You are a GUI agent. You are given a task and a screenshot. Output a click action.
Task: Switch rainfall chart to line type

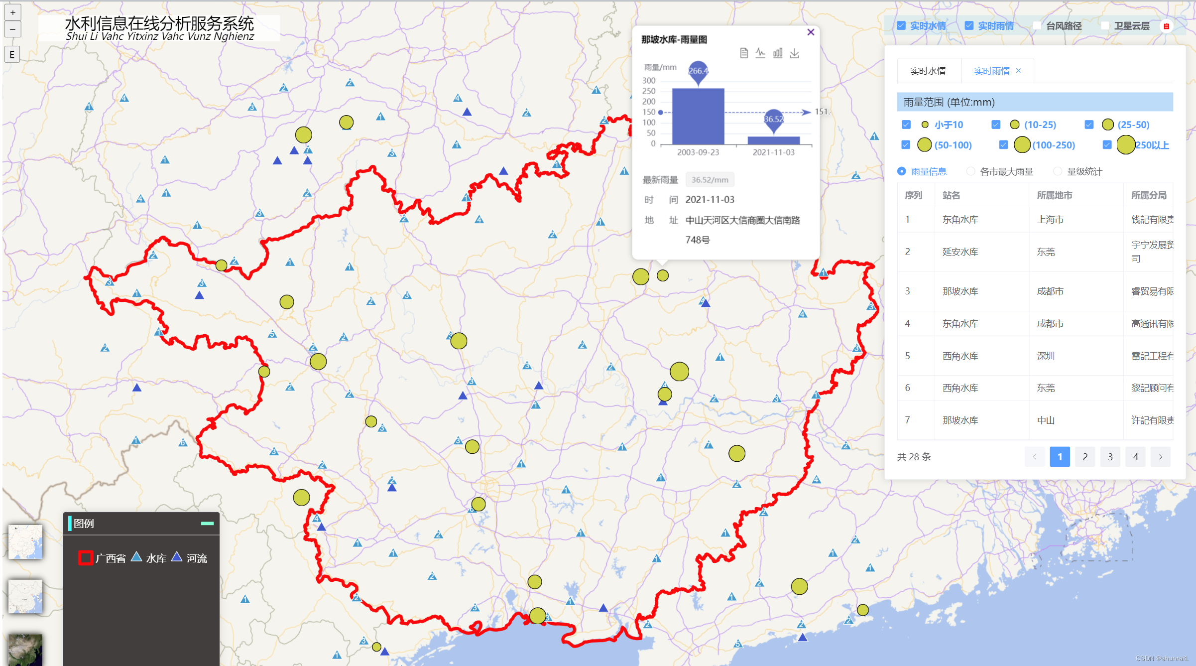(760, 53)
